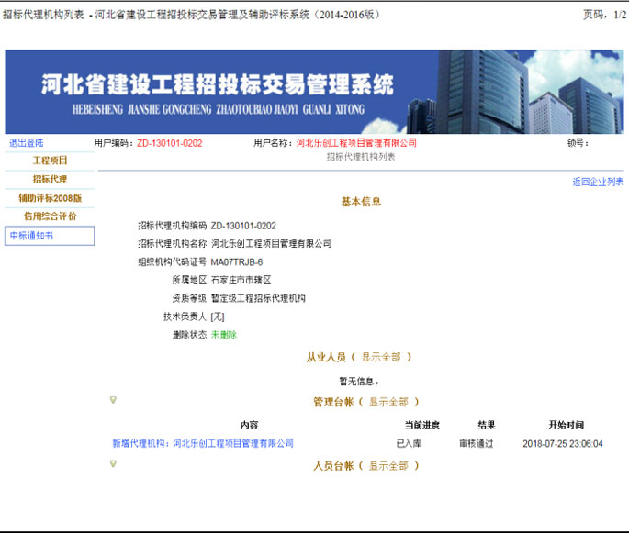Open 辅助评标2008版 menu item
The width and height of the screenshot is (629, 533).
51,197
